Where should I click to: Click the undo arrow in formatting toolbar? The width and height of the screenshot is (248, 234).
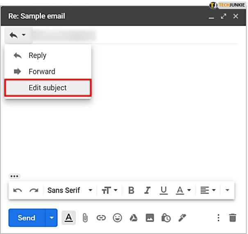18,190
